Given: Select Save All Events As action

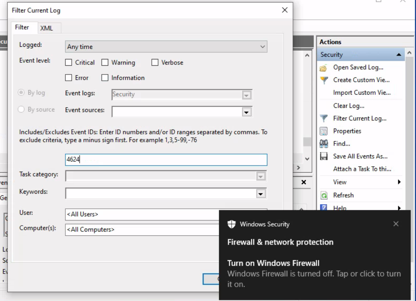Looking at the screenshot, I should (x=360, y=156).
